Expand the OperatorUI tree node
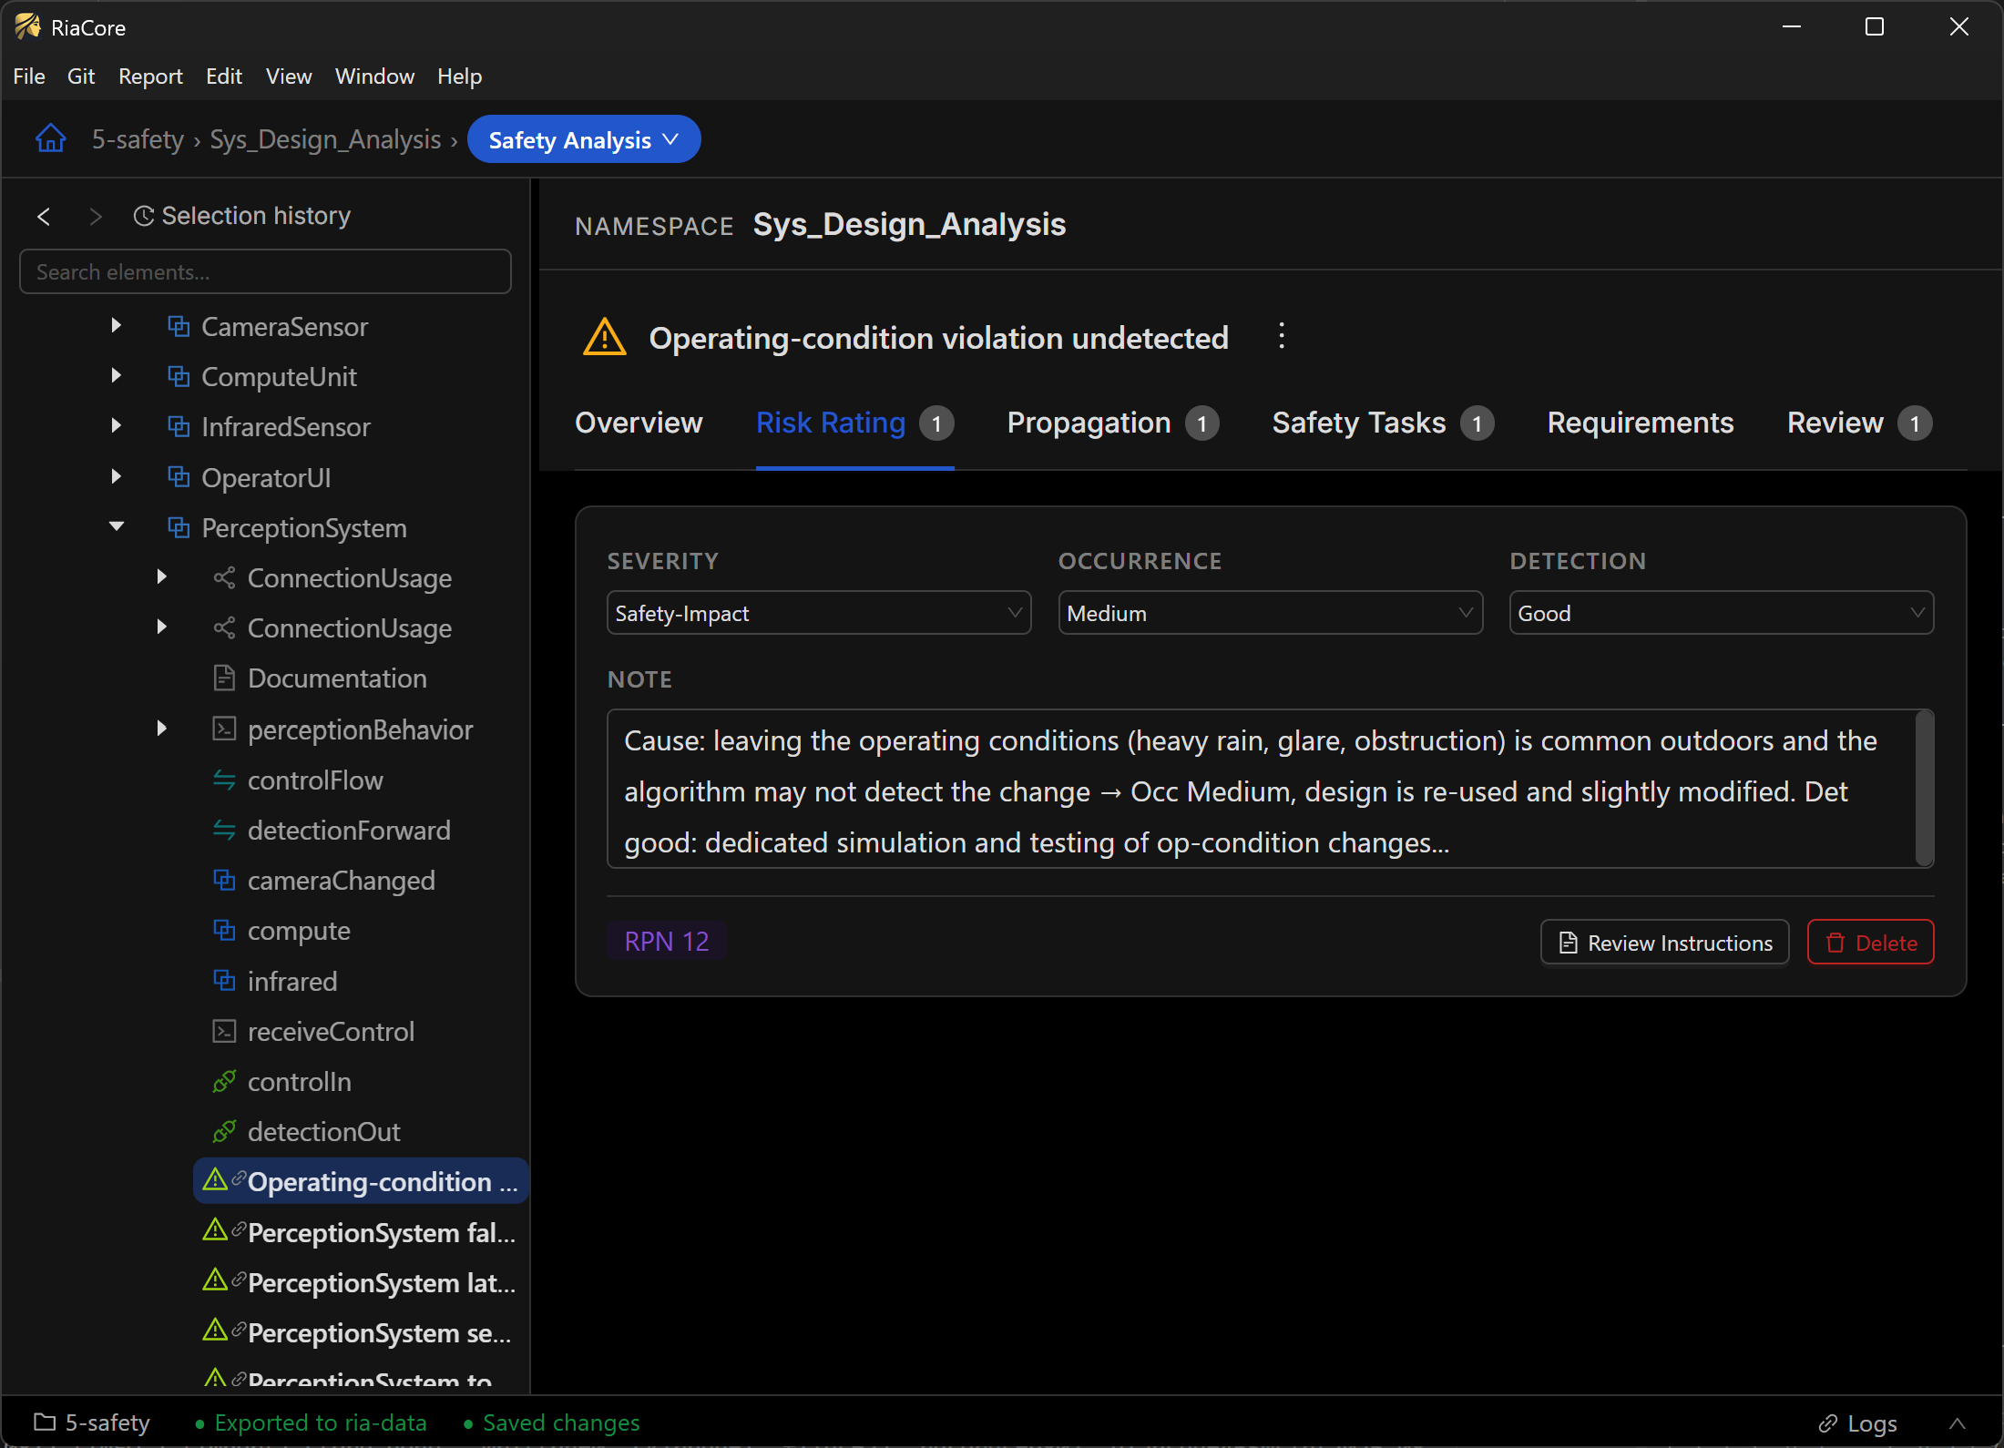The image size is (2004, 1448). (x=116, y=477)
